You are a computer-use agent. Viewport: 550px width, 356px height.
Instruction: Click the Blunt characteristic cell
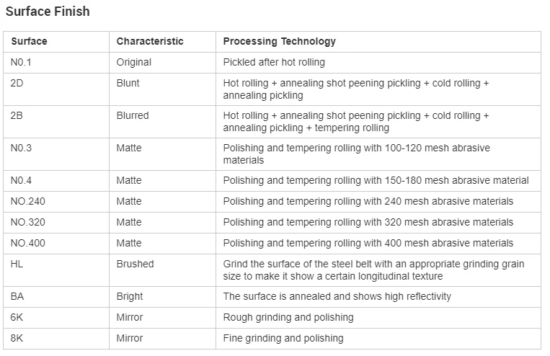coord(128,84)
